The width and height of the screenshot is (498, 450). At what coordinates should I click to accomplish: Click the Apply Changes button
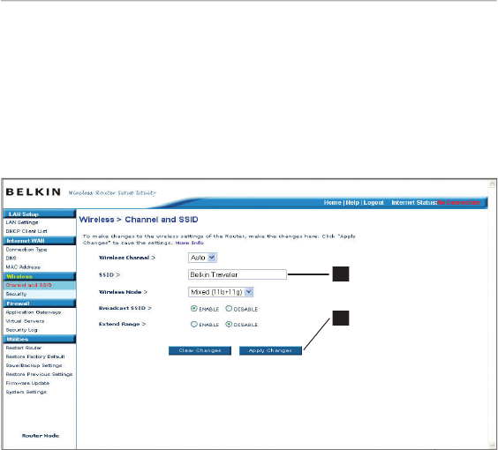[270, 350]
